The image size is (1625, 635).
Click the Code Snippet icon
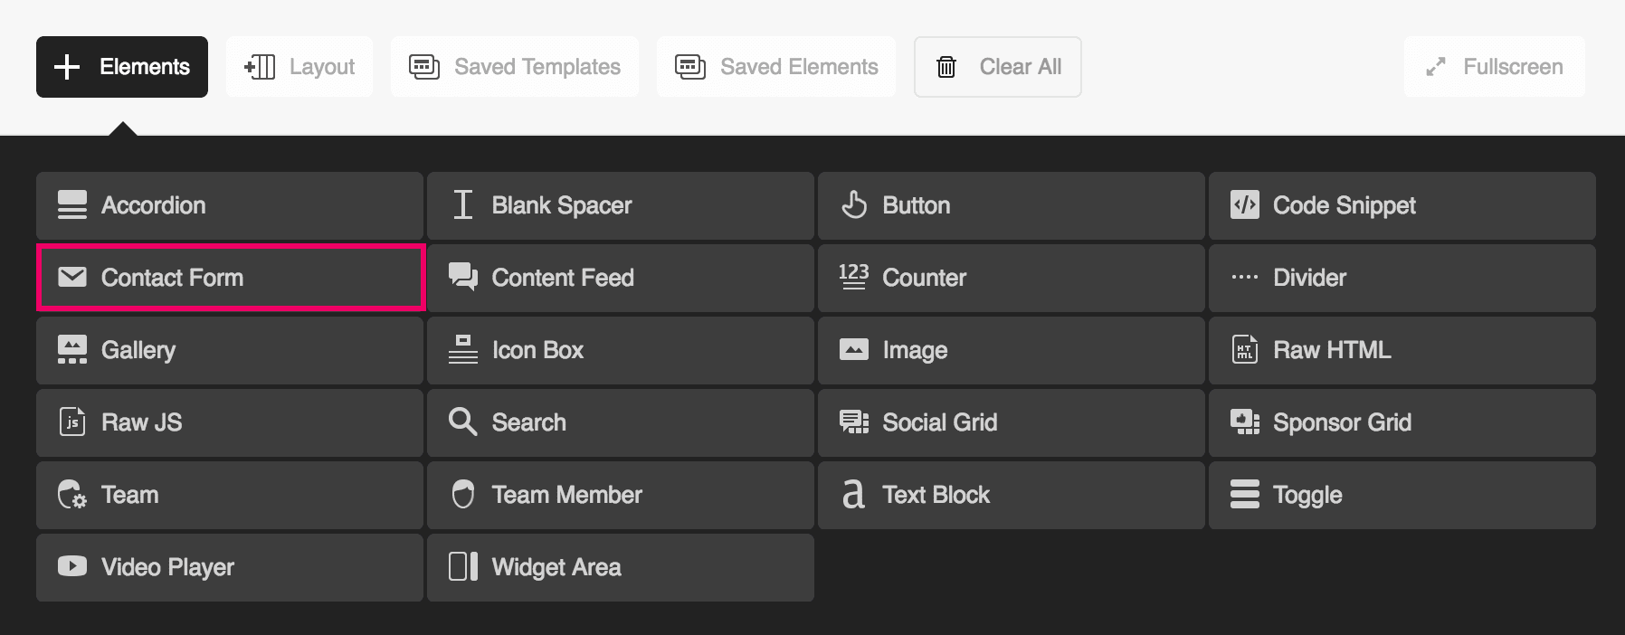[x=1244, y=205]
